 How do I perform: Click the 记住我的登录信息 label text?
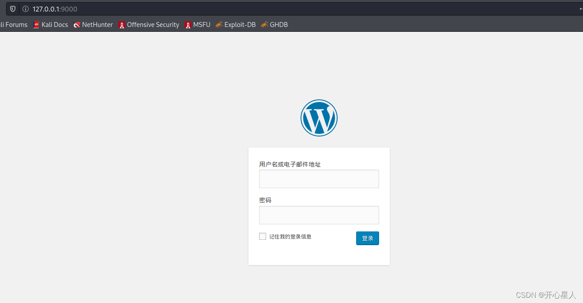290,237
